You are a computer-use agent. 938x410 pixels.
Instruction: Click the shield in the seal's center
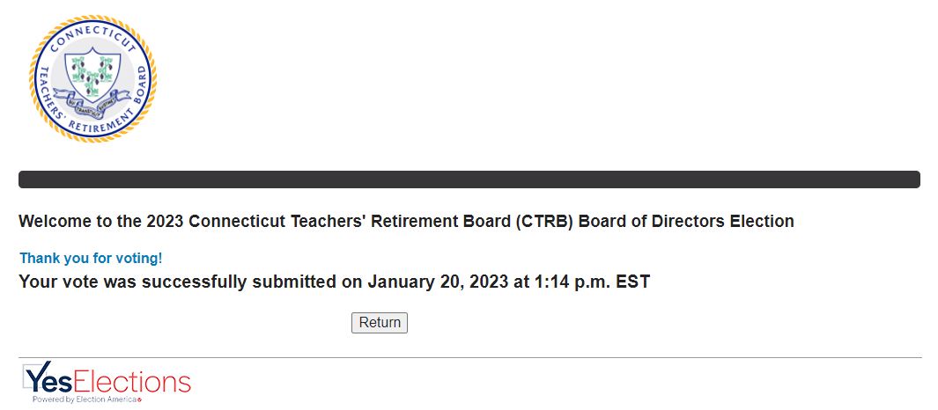click(x=92, y=74)
